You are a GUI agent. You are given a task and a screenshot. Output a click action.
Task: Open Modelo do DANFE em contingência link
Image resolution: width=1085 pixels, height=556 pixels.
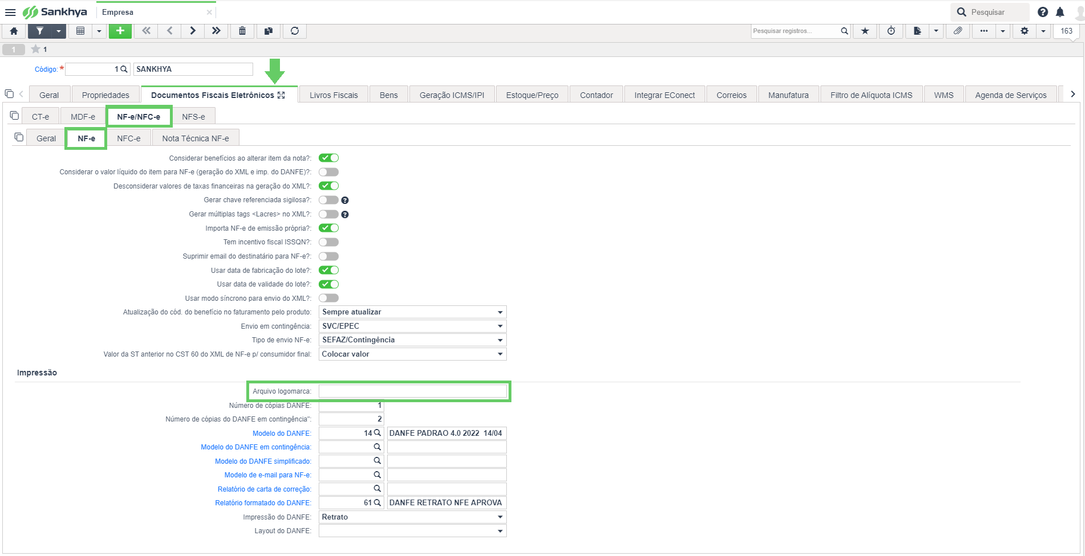click(x=256, y=447)
